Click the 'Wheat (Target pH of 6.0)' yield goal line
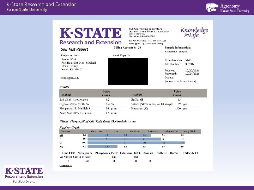This screenshot has height=190, width=254. tap(97, 121)
